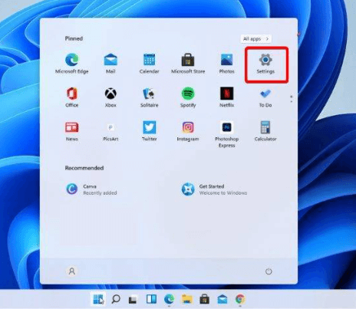Open File Explorer from the taskbar
This screenshot has height=309, width=356.
(x=187, y=299)
